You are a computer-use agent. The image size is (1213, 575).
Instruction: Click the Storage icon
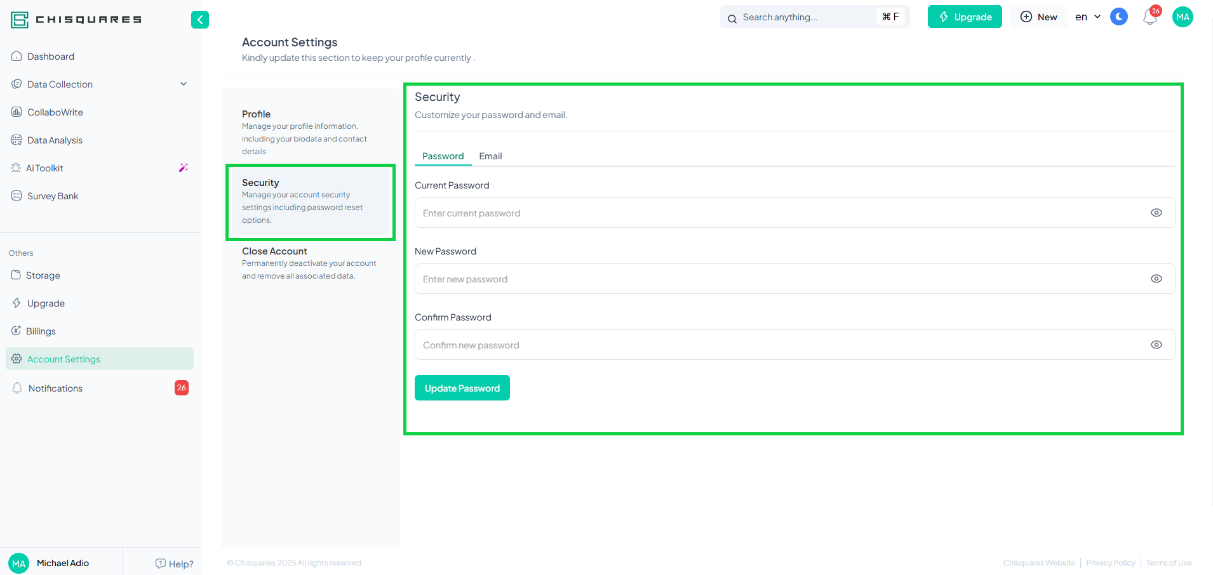[x=16, y=275]
